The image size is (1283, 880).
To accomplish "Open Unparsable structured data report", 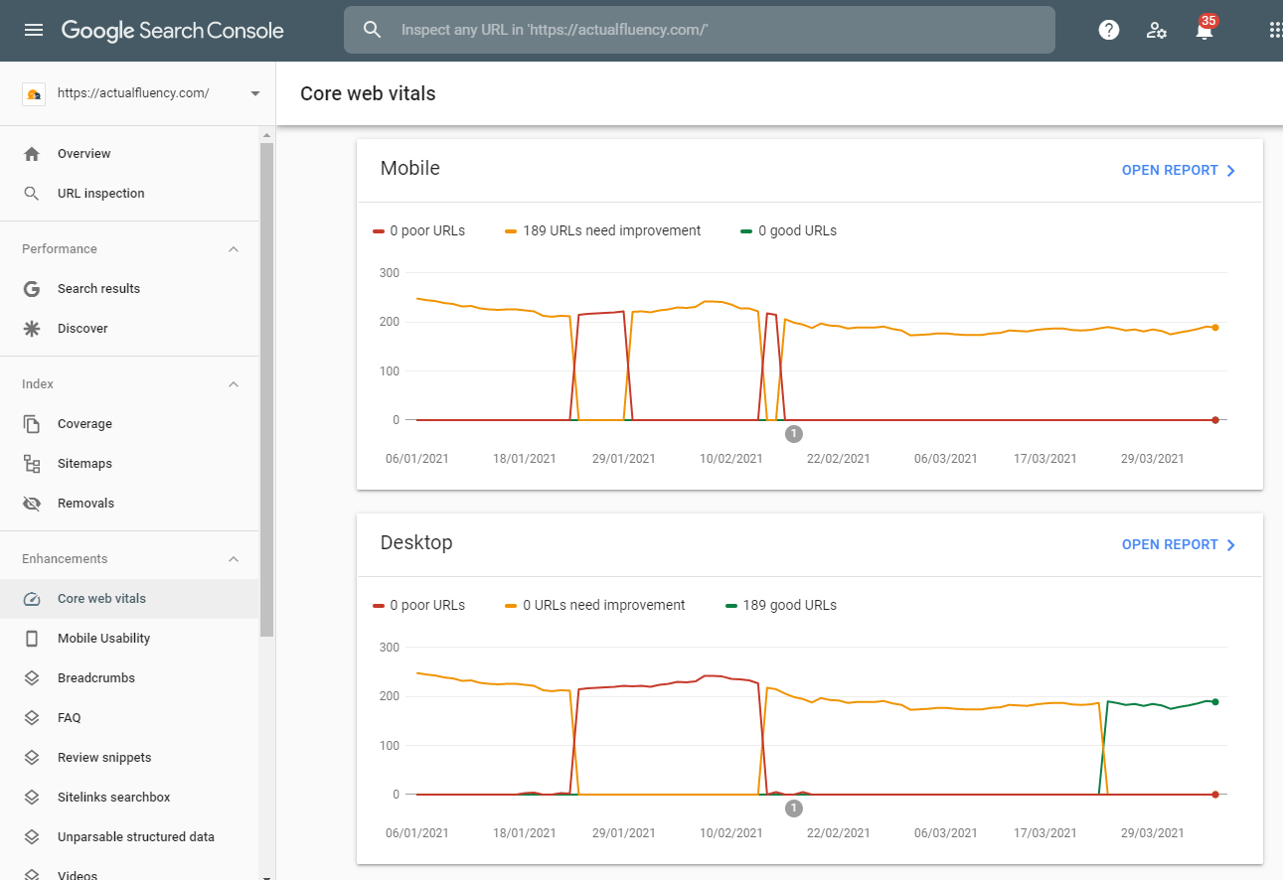I will coord(129,837).
